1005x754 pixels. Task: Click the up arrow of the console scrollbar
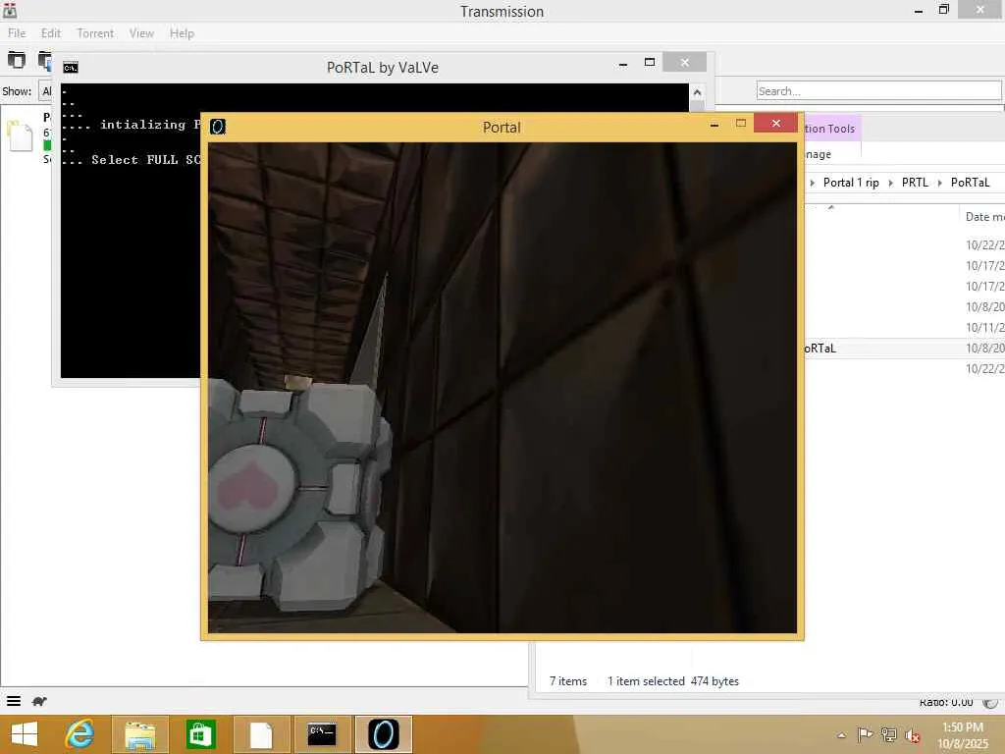coord(697,92)
